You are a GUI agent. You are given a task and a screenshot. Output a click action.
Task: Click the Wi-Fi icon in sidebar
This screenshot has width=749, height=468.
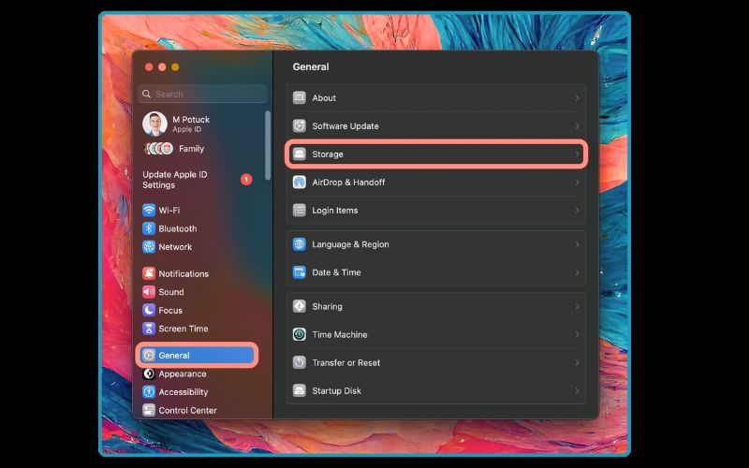click(x=149, y=211)
